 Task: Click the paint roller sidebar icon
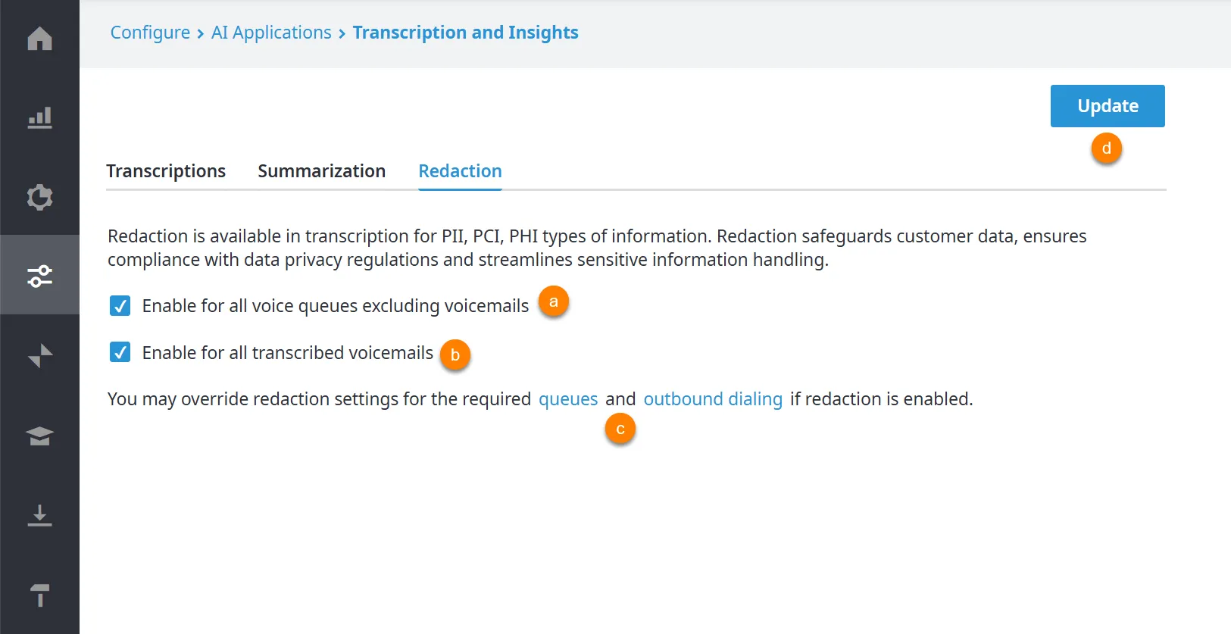tap(39, 595)
